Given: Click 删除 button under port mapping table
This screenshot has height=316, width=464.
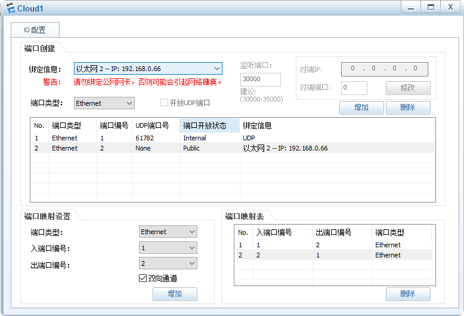Looking at the screenshot, I should (408, 294).
